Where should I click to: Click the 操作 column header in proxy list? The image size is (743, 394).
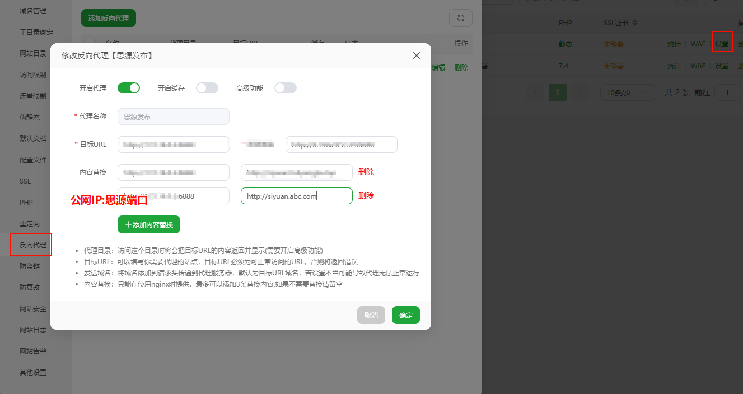(461, 44)
